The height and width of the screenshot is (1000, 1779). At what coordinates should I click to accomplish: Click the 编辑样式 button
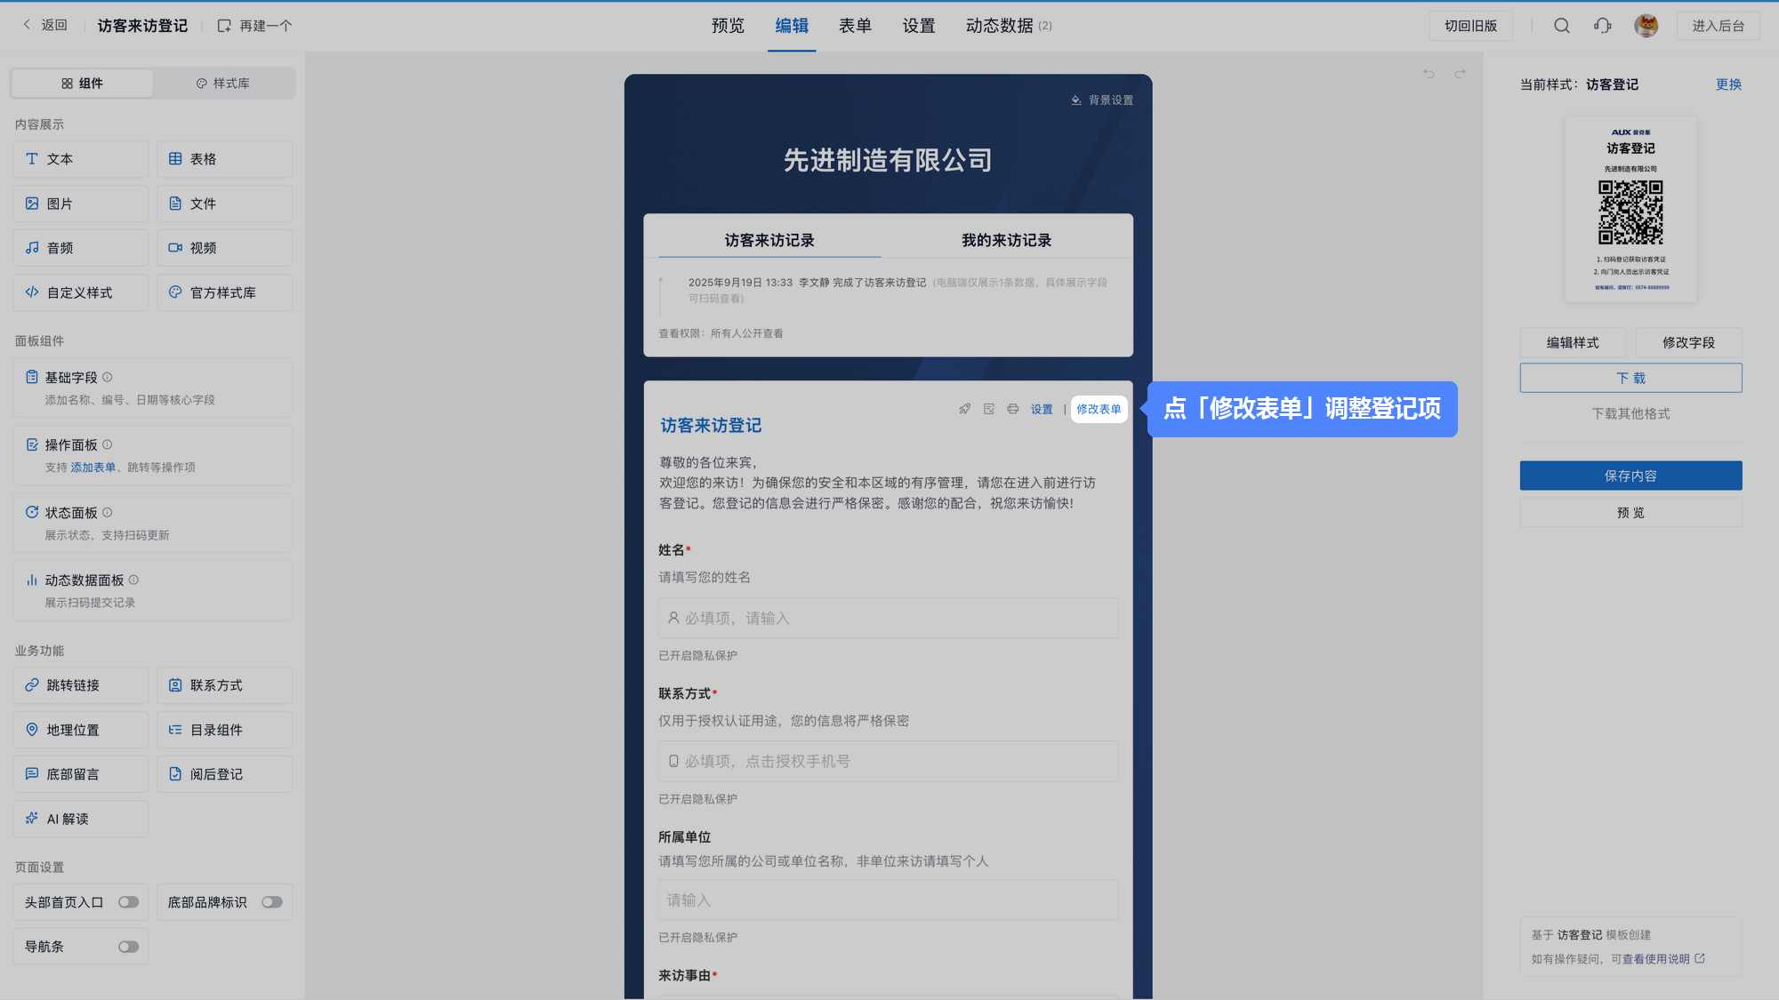(x=1573, y=343)
